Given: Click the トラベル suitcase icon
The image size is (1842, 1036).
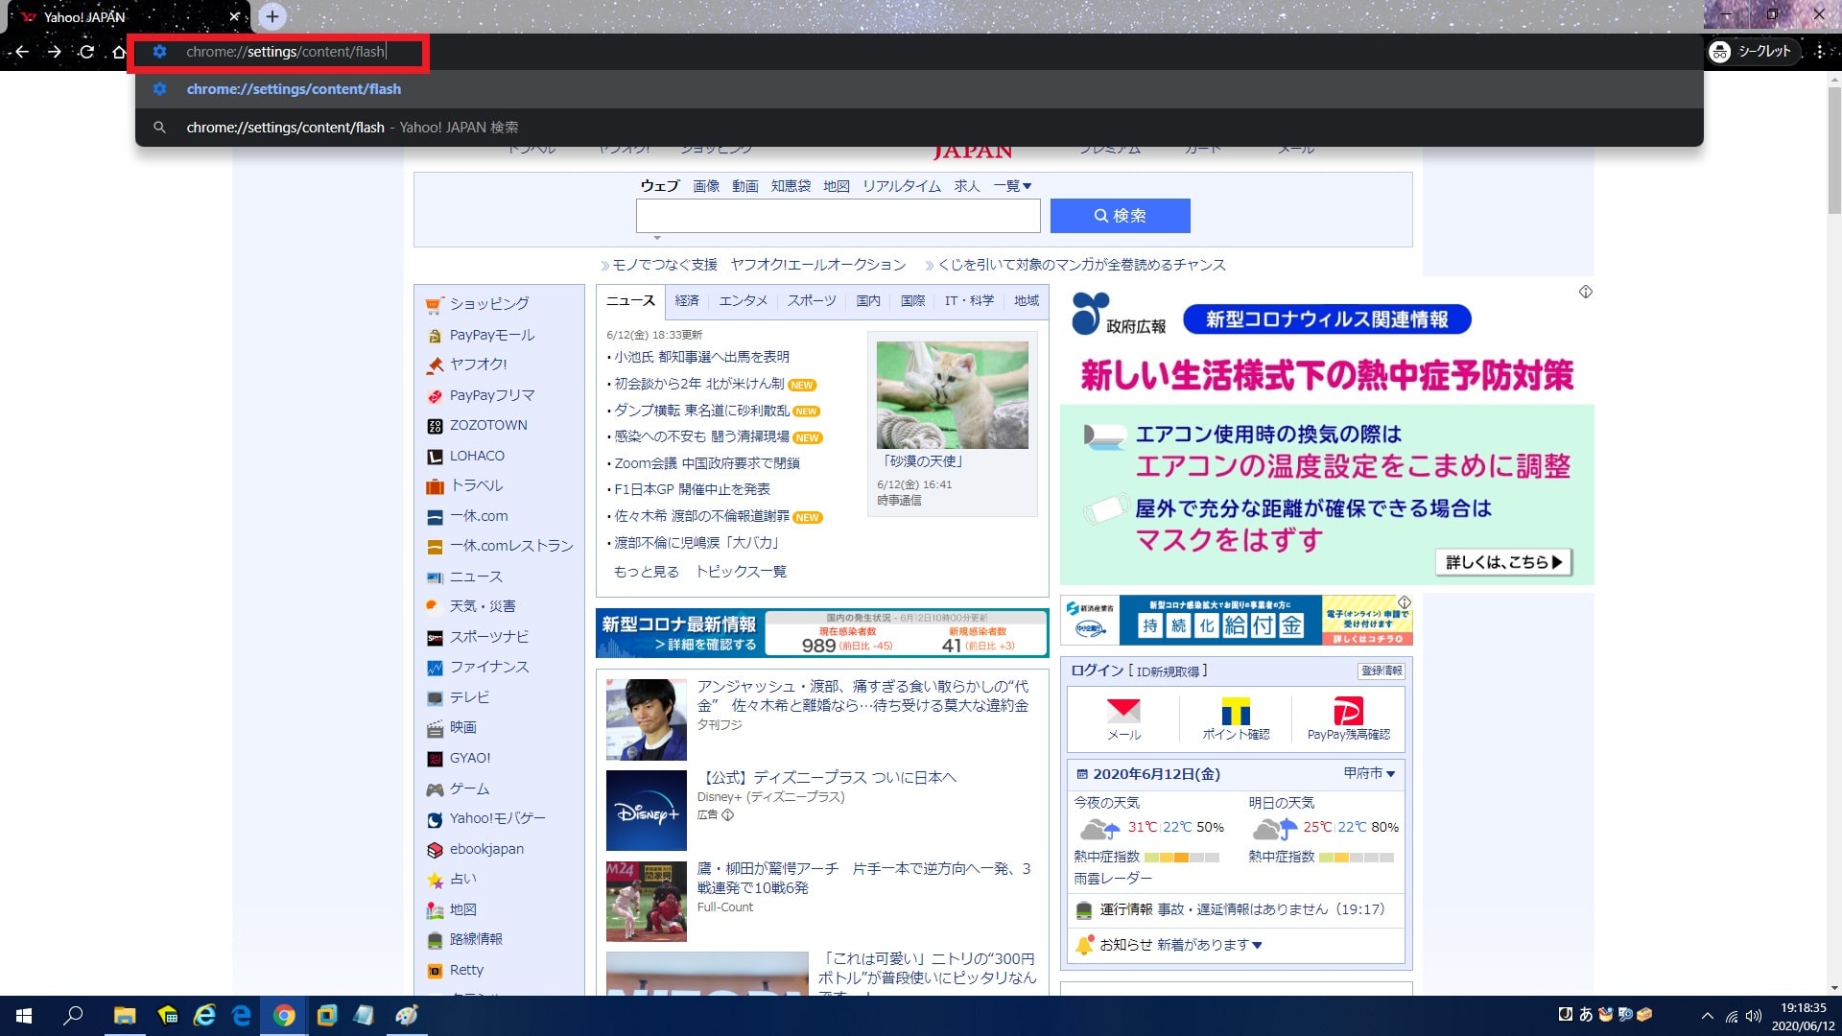Looking at the screenshot, I should click(x=435, y=486).
